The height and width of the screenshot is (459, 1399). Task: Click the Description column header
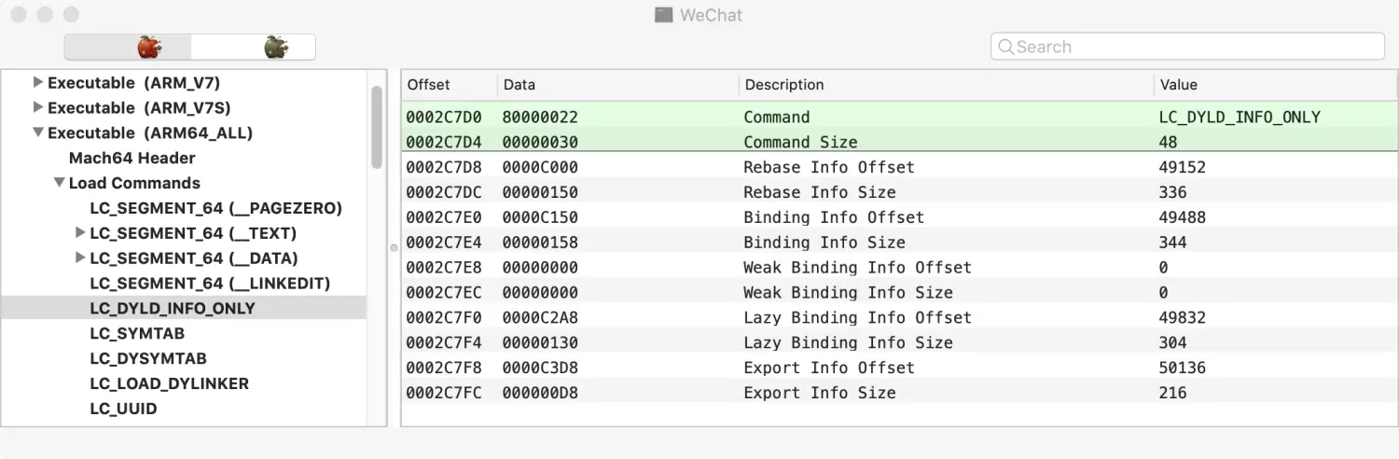[783, 85]
